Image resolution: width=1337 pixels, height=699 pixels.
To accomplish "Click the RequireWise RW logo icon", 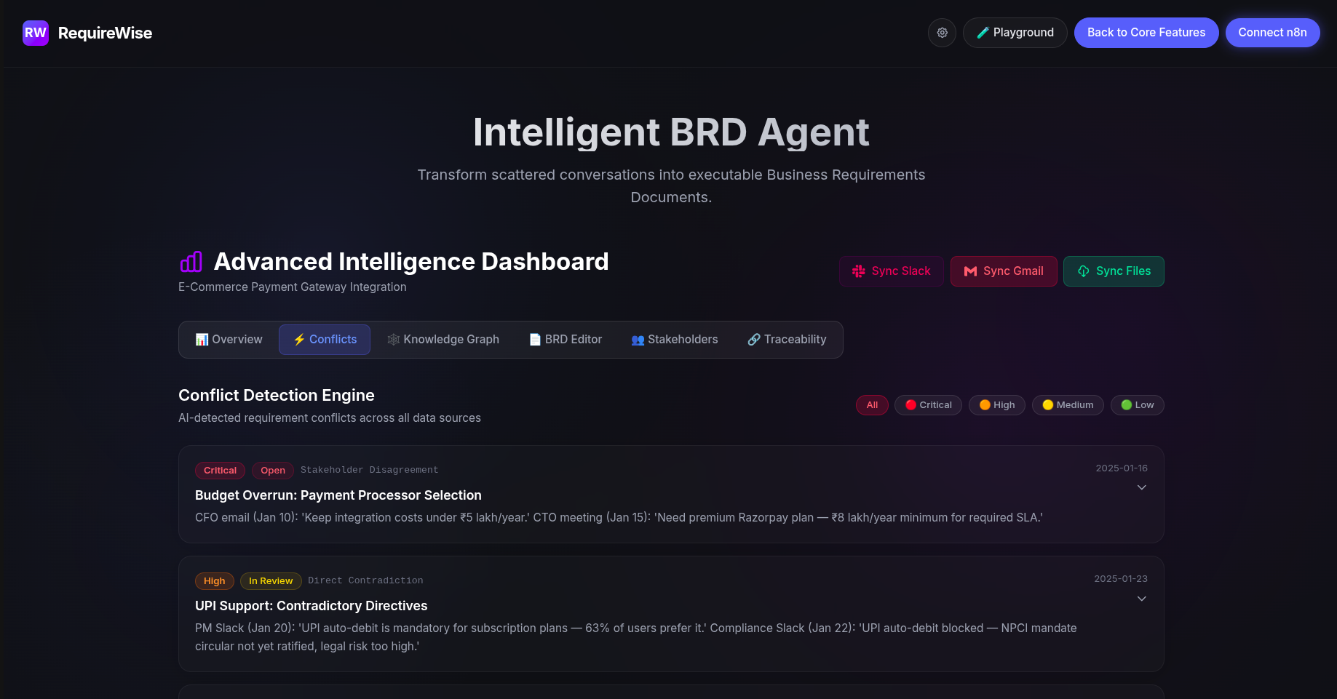I will click(35, 33).
